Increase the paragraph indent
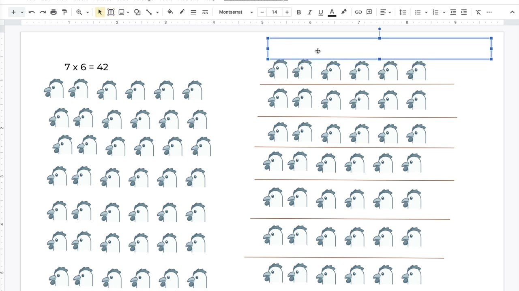Screen dimensions: 519x291 [x=464, y=12]
